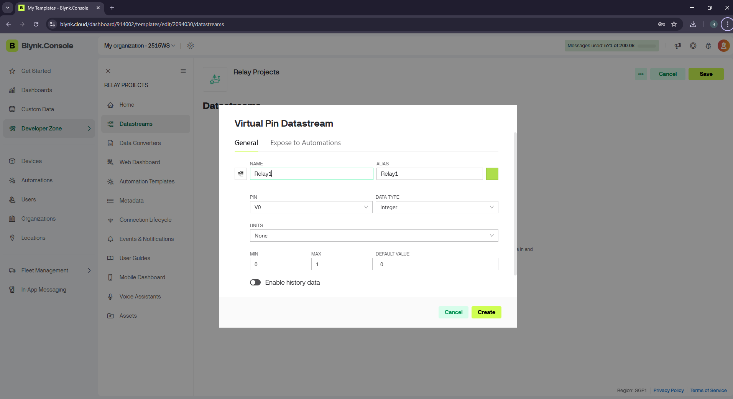Open Web Dashboard in template menu
The image size is (733, 399).
[x=140, y=162]
